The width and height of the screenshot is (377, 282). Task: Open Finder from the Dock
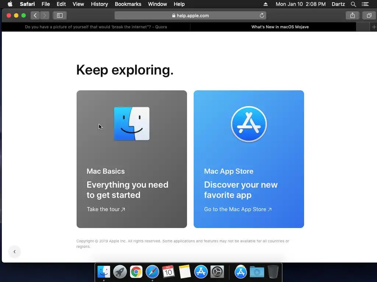[x=104, y=272]
